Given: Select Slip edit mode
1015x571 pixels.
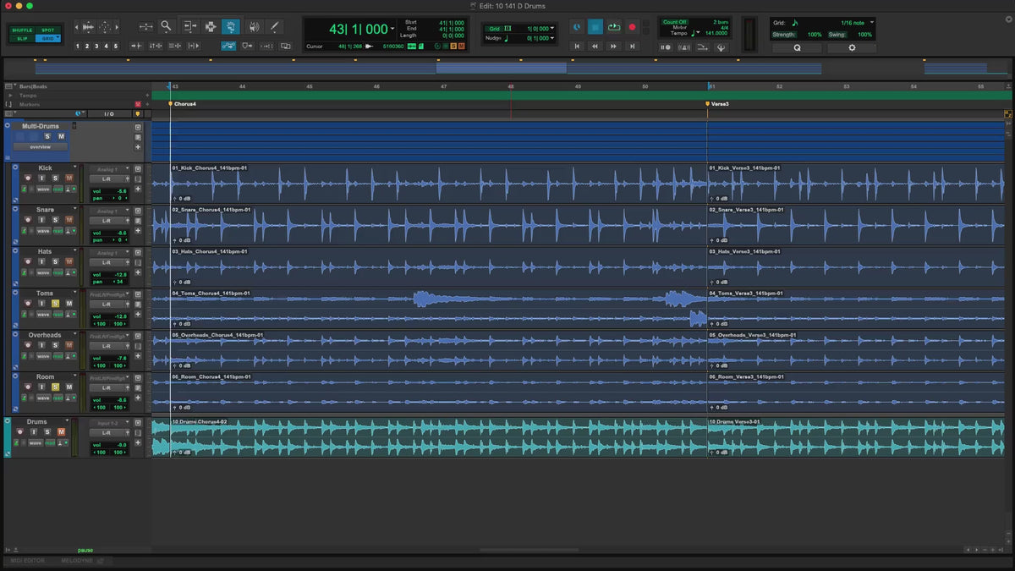Looking at the screenshot, I should point(22,39).
